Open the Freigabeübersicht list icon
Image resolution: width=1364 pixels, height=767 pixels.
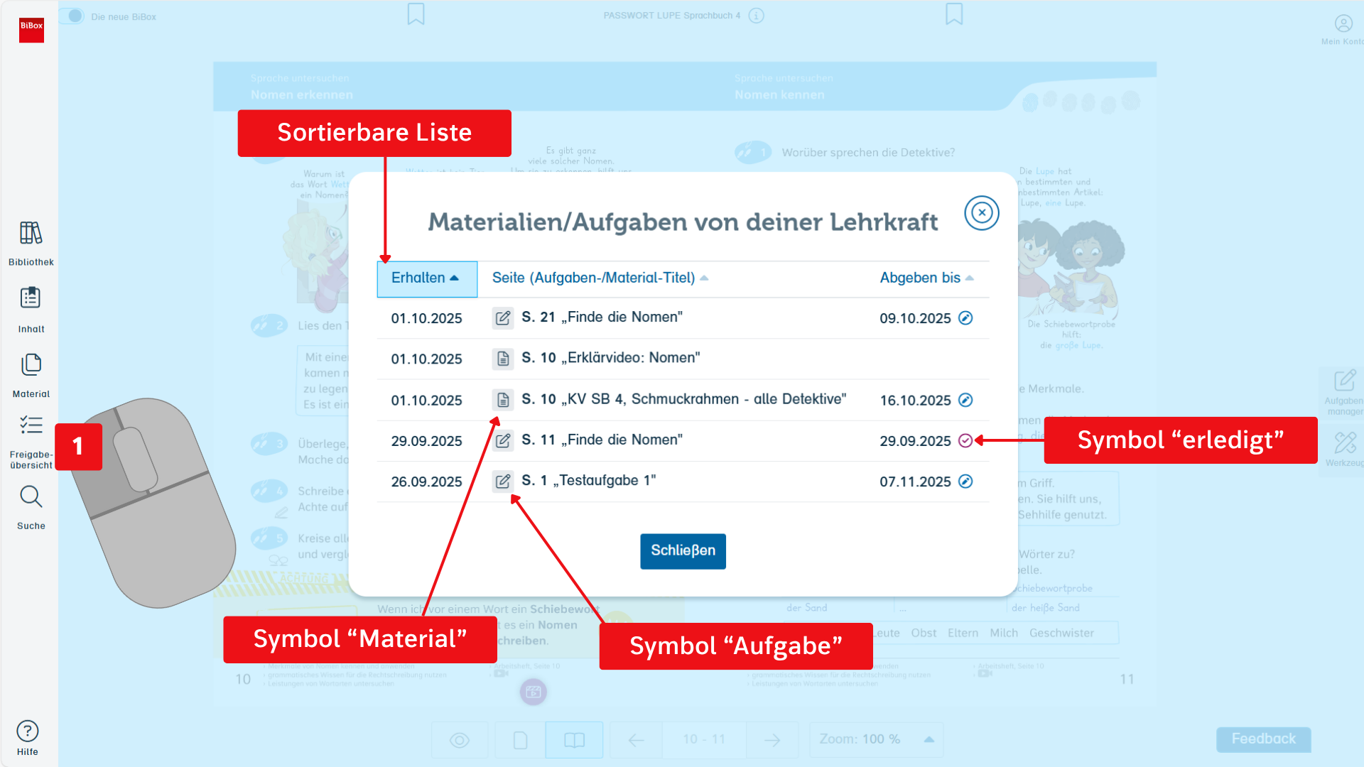pos(31,425)
